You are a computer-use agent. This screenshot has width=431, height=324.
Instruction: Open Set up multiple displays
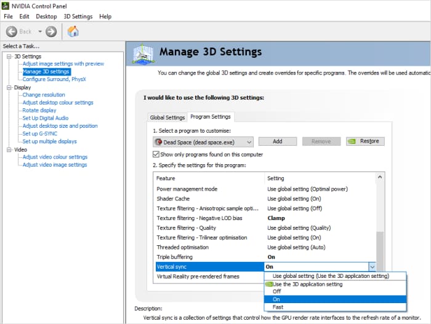point(49,141)
